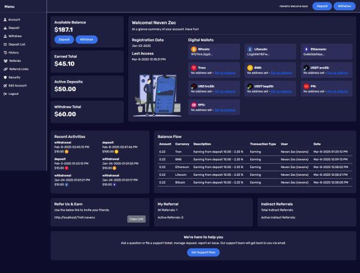Click the EPC wallet icon
This screenshot has width=360, height=273.
tap(194, 105)
